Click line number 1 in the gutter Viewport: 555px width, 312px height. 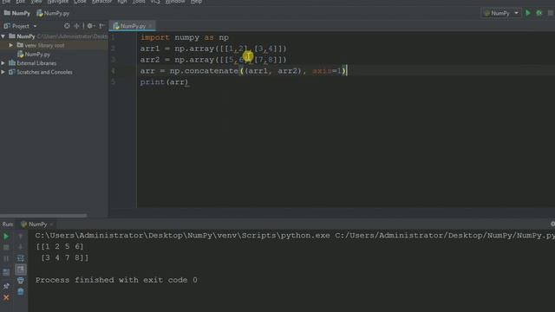click(x=113, y=37)
